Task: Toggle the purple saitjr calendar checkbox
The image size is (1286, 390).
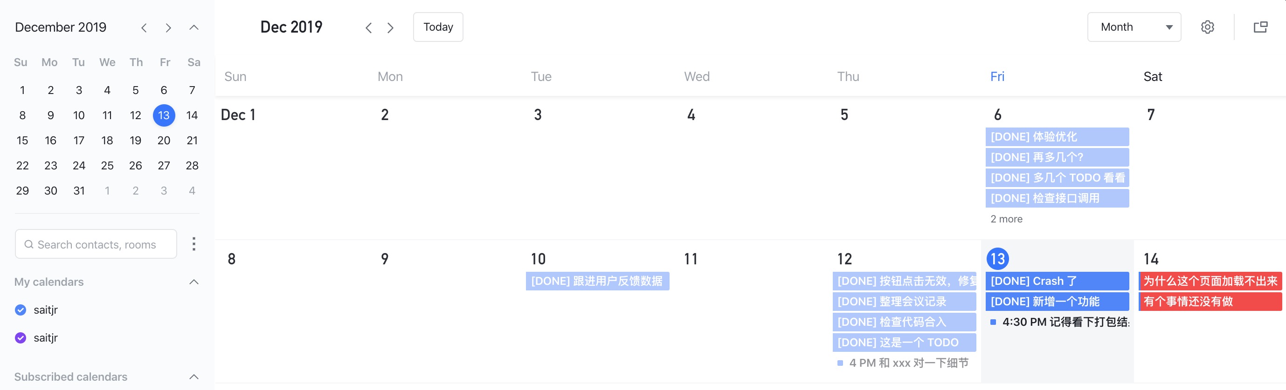Action: [x=21, y=338]
